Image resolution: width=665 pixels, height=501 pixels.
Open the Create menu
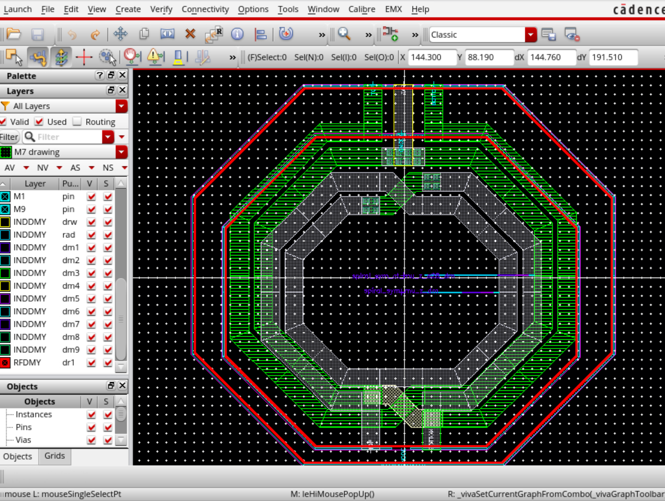tap(128, 9)
